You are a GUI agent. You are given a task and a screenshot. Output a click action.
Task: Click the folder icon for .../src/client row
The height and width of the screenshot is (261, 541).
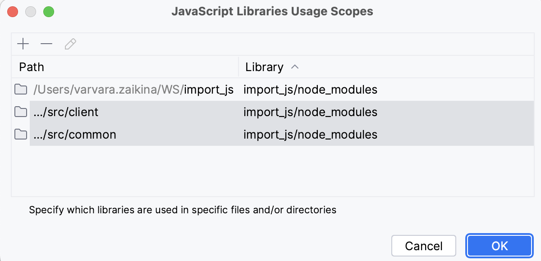tap(21, 112)
